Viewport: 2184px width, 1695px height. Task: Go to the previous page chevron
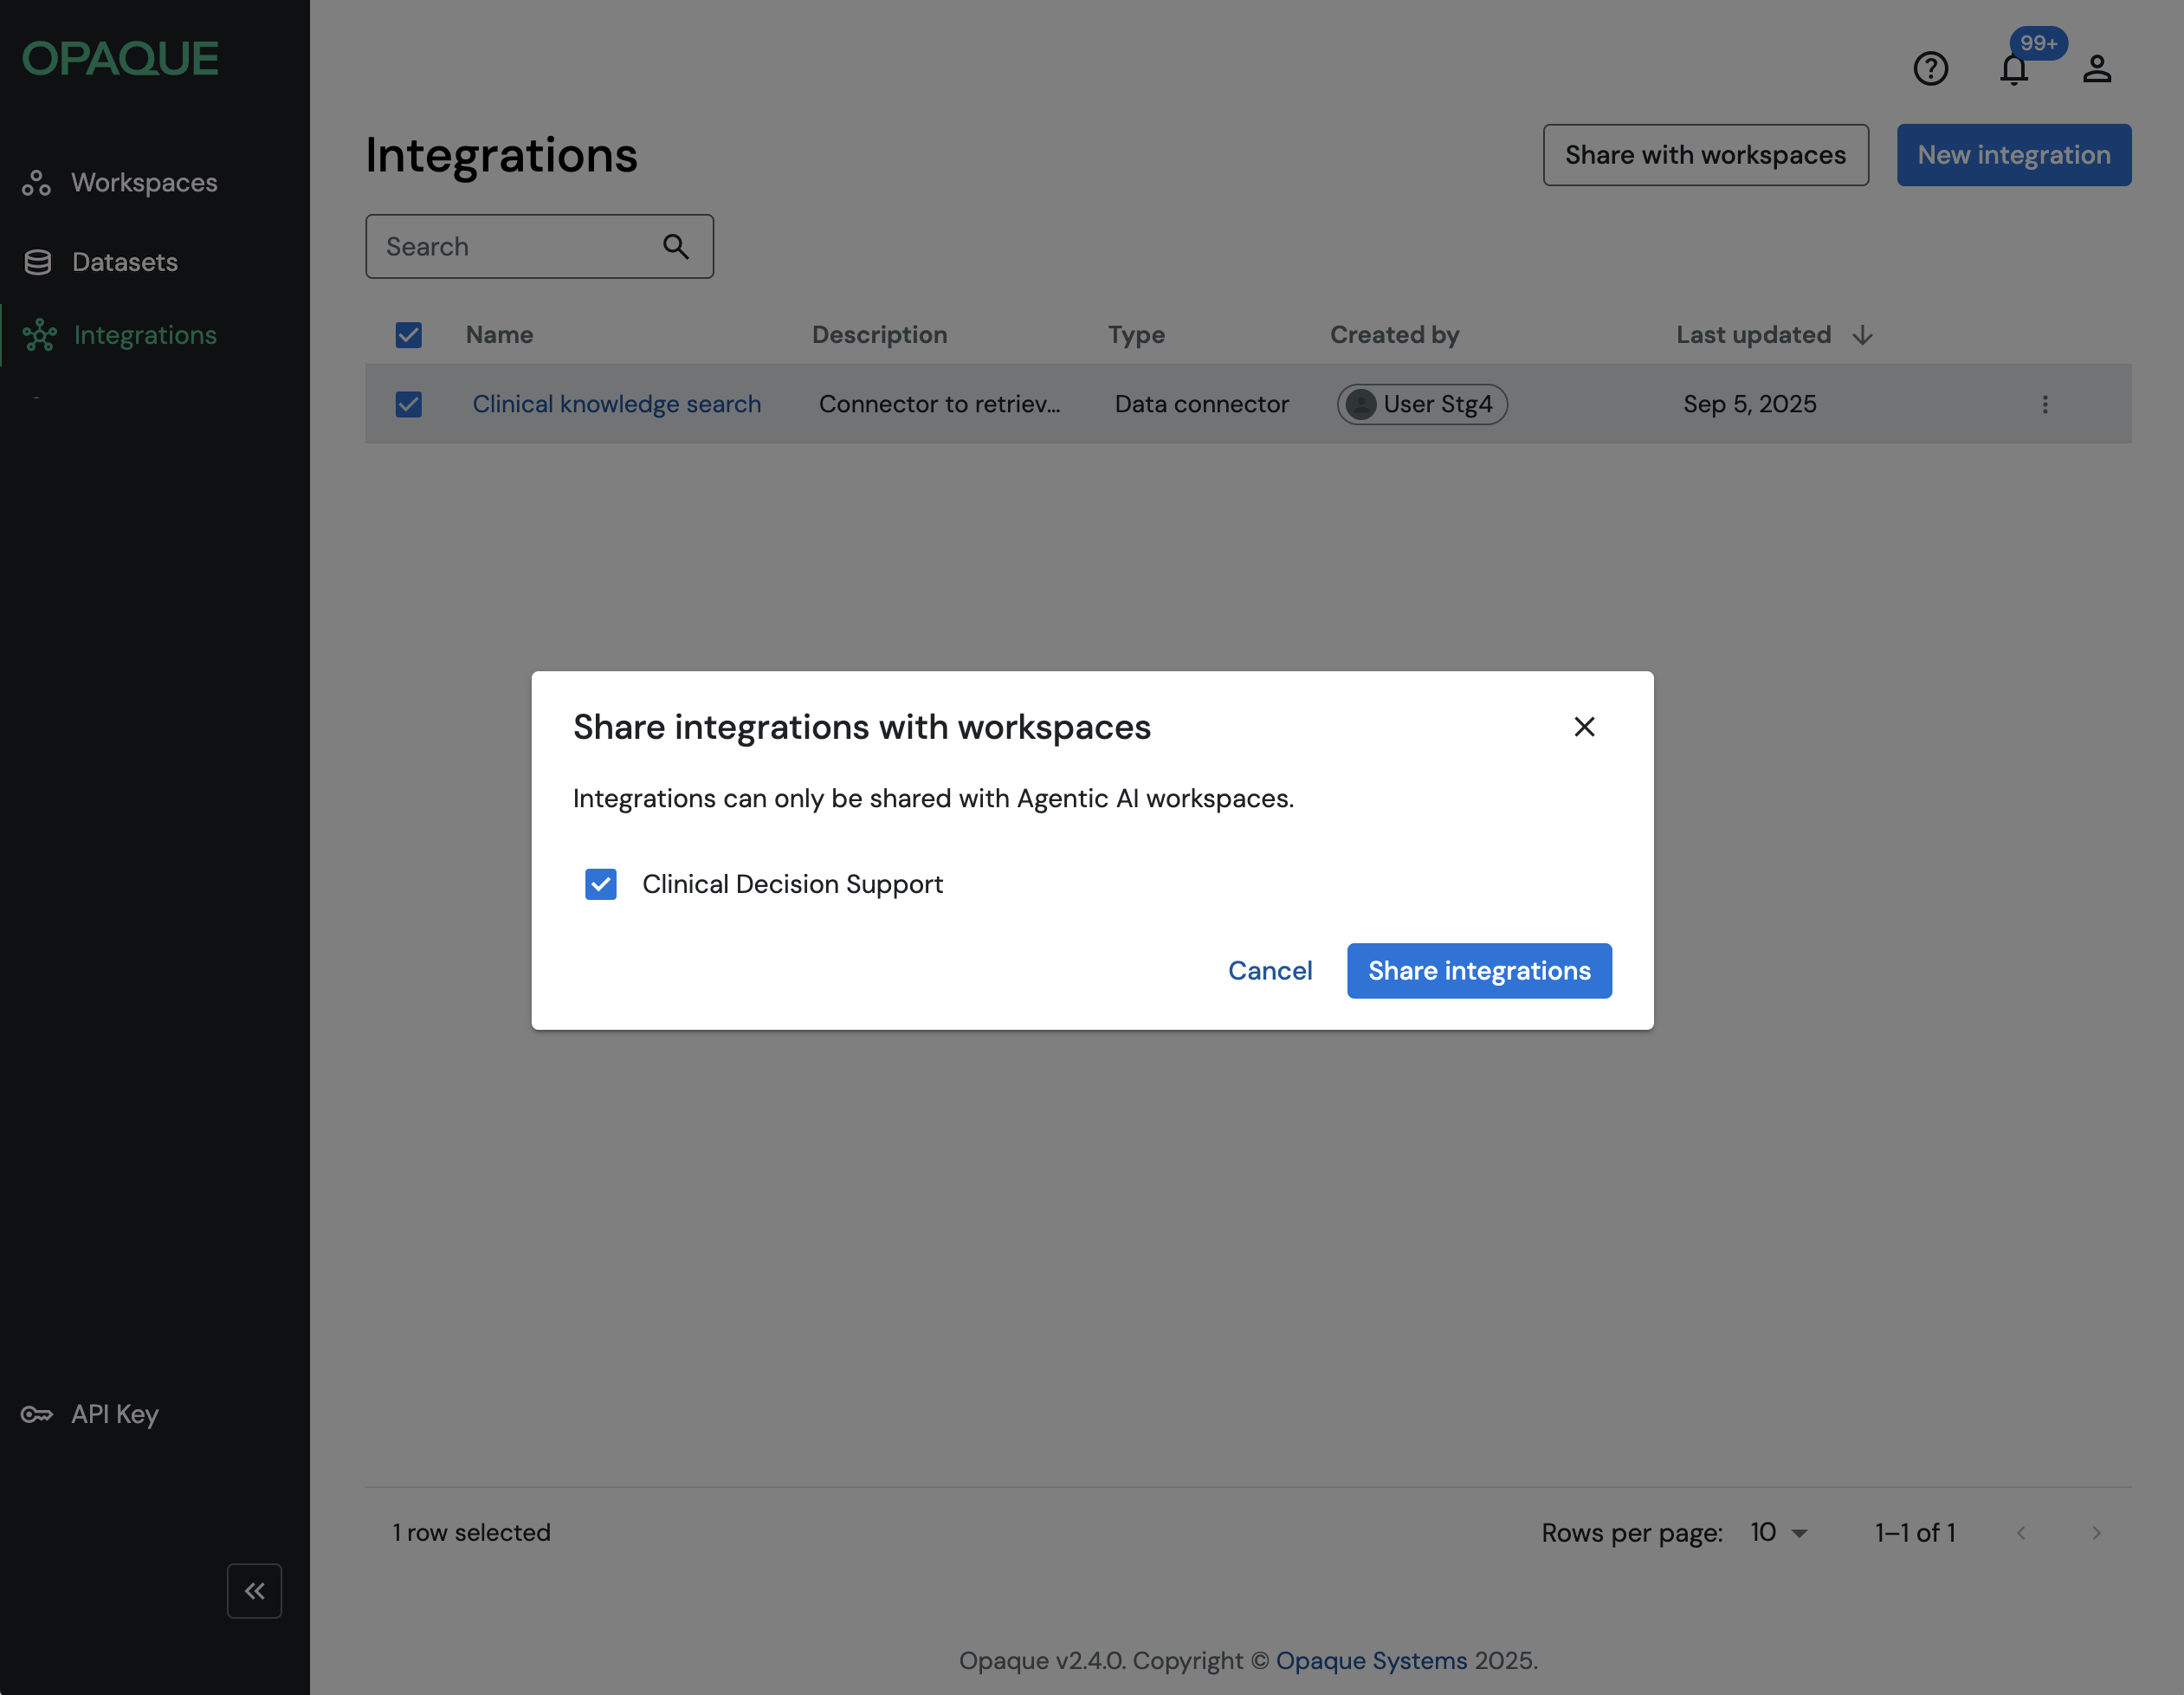[2020, 1532]
